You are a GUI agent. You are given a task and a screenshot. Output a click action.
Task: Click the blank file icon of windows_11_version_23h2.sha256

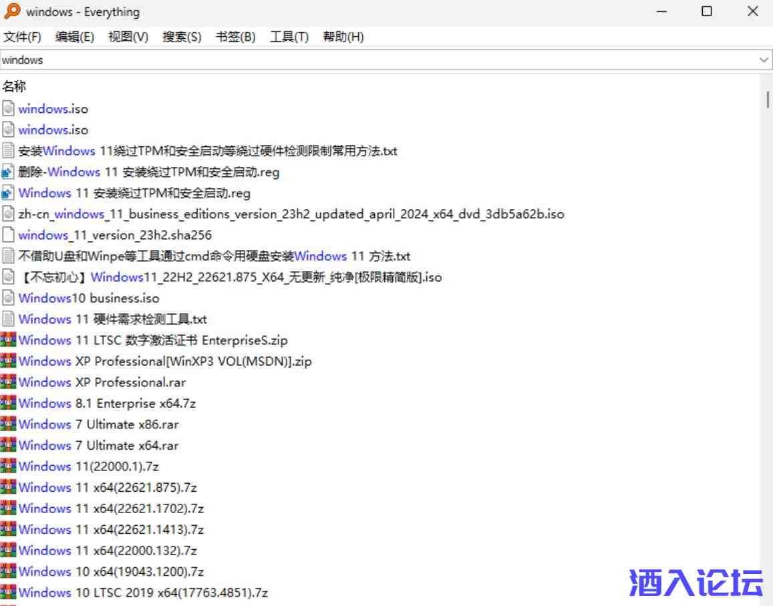[x=8, y=235]
